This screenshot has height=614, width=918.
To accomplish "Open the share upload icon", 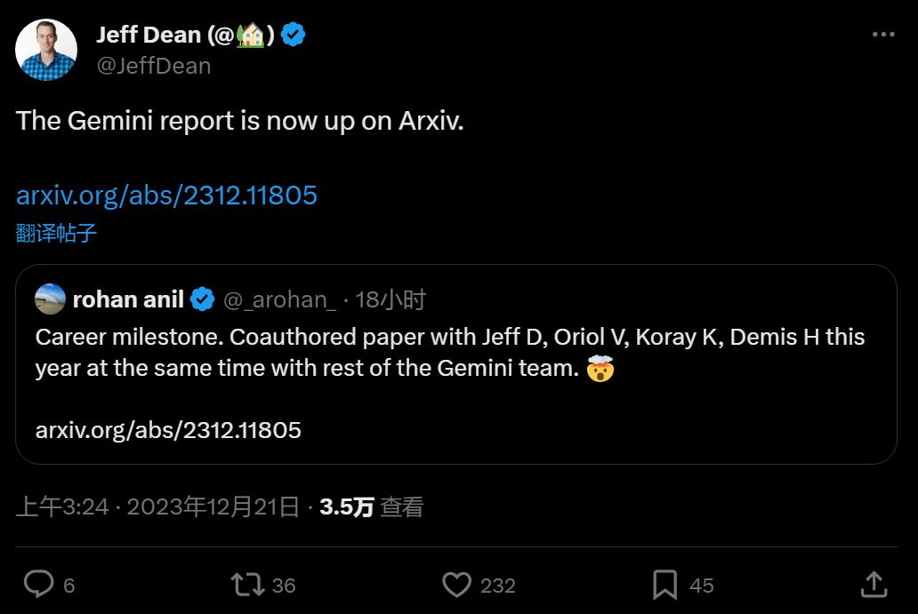I will tap(874, 584).
